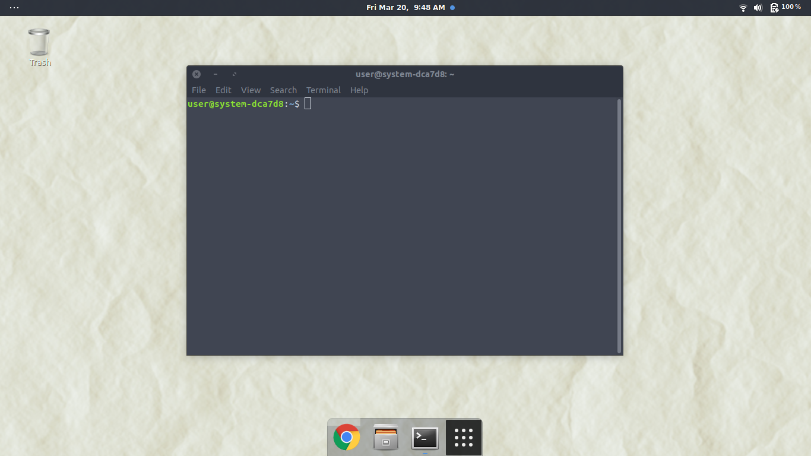Open the File menu in Terminal
Image resolution: width=811 pixels, height=456 pixels.
point(199,90)
